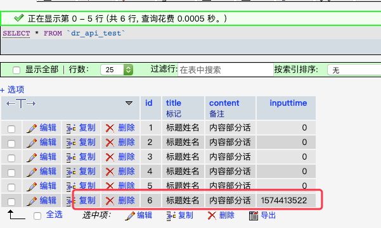Click the pencil edit icon in row 3

(x=32, y=157)
